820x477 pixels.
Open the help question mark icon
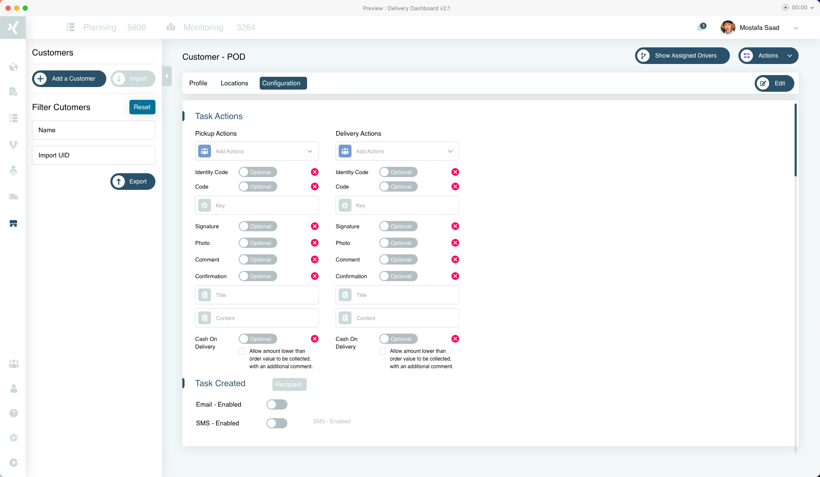14,413
